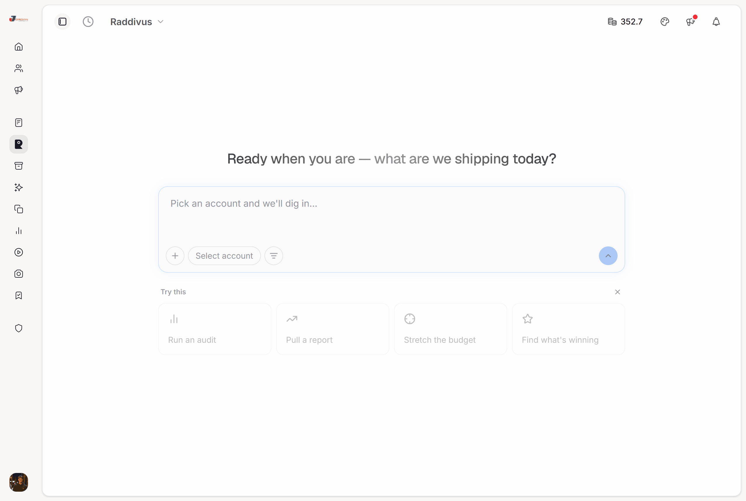The height and width of the screenshot is (501, 746).
Task: Click the camera sidebar icon
Action: (18, 274)
